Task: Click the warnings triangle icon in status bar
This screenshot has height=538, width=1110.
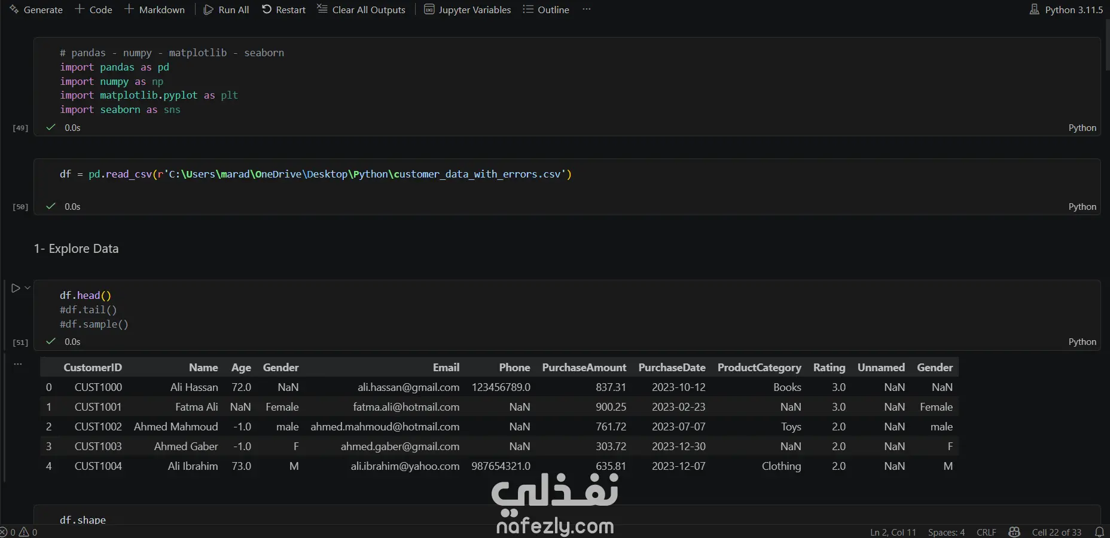Action: tap(24, 532)
